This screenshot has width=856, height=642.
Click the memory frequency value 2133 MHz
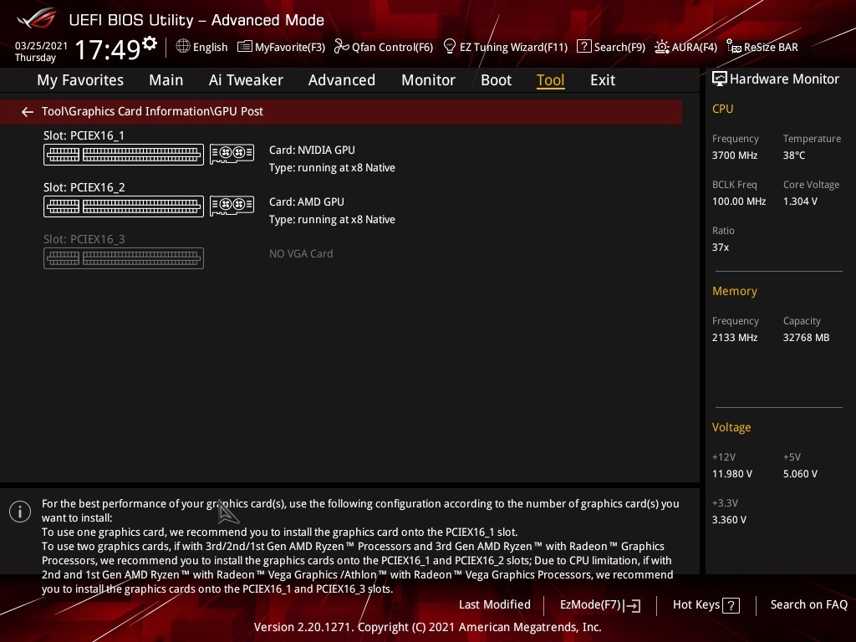pos(735,338)
